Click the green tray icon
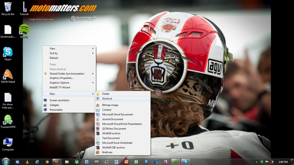The width and height of the screenshot is (294, 165). tap(262, 162)
